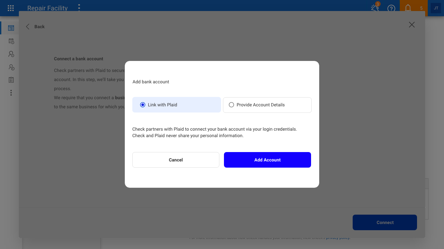Dismiss the dialog with the X

(411, 25)
